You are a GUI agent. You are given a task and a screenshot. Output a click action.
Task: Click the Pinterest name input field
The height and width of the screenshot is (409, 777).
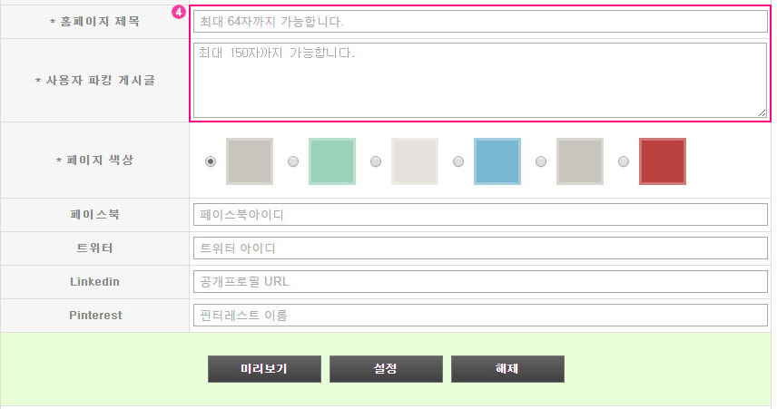(x=480, y=316)
